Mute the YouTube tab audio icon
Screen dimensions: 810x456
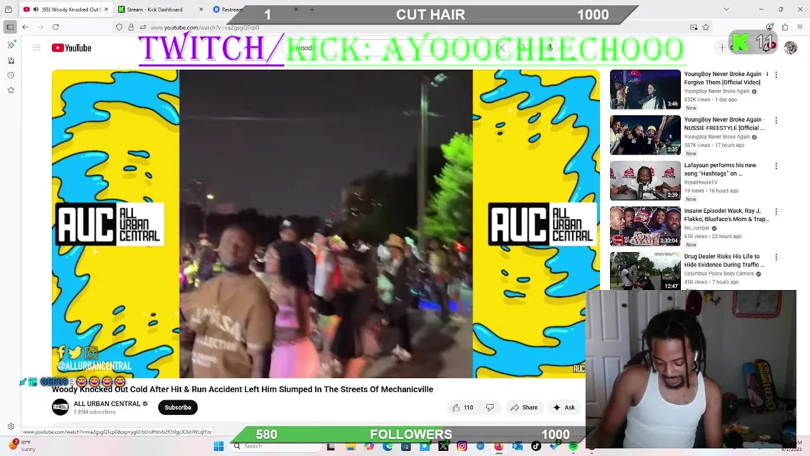coord(35,9)
